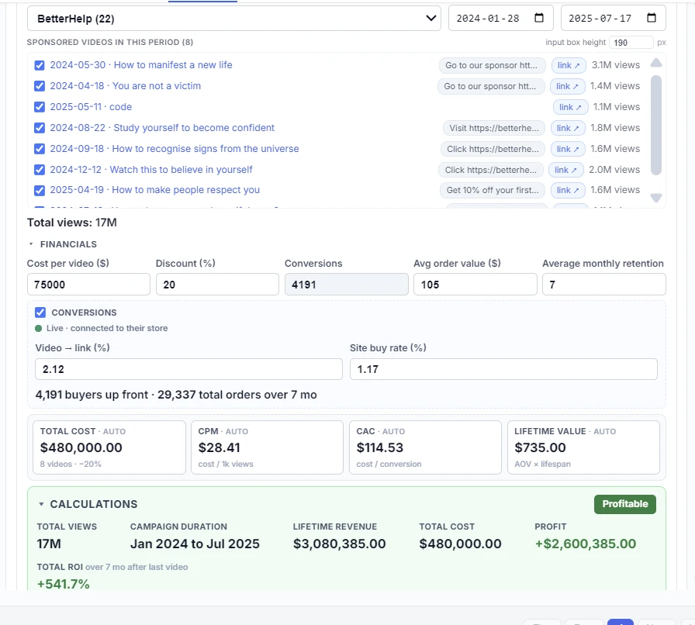Viewport: 695px width, 625px height.
Task: Open calendar picker for end date 2025-07-17
Action: click(651, 18)
